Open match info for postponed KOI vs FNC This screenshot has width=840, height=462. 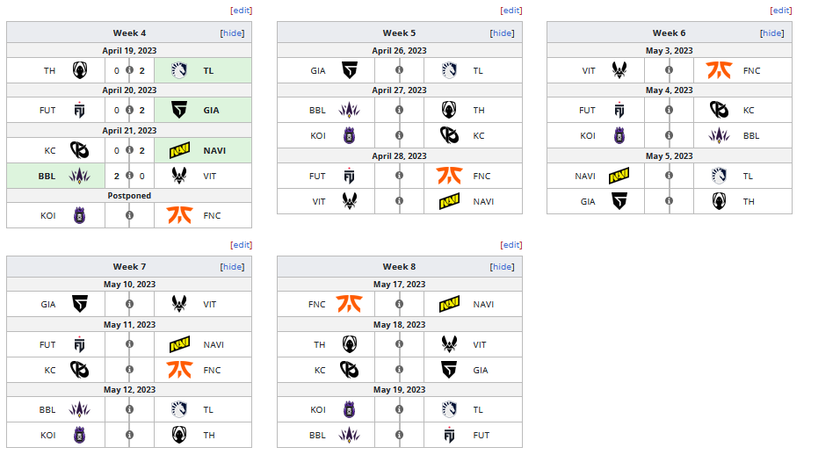tap(129, 214)
